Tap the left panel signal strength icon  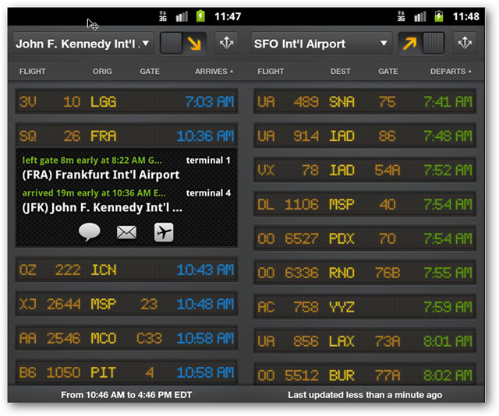pos(182,16)
